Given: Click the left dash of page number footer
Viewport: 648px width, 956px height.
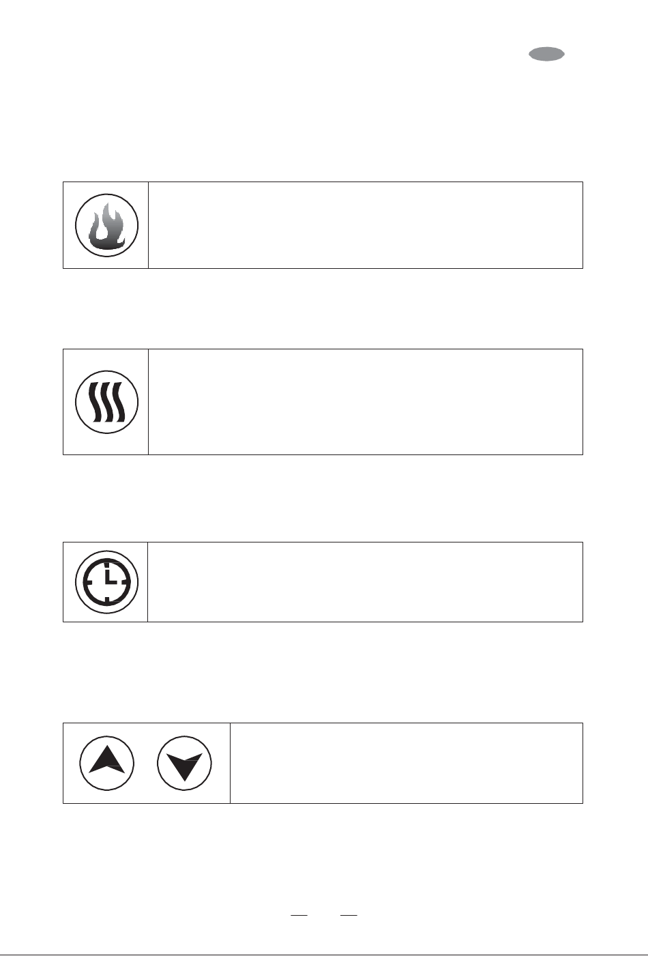Looking at the screenshot, I should coord(299,914).
